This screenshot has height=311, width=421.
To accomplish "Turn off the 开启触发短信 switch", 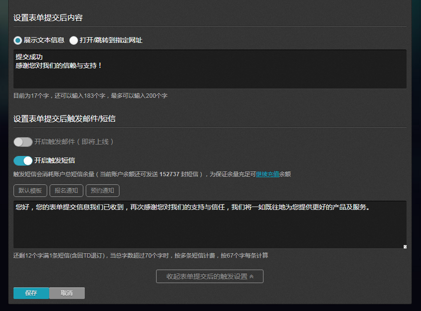I will tap(23, 160).
